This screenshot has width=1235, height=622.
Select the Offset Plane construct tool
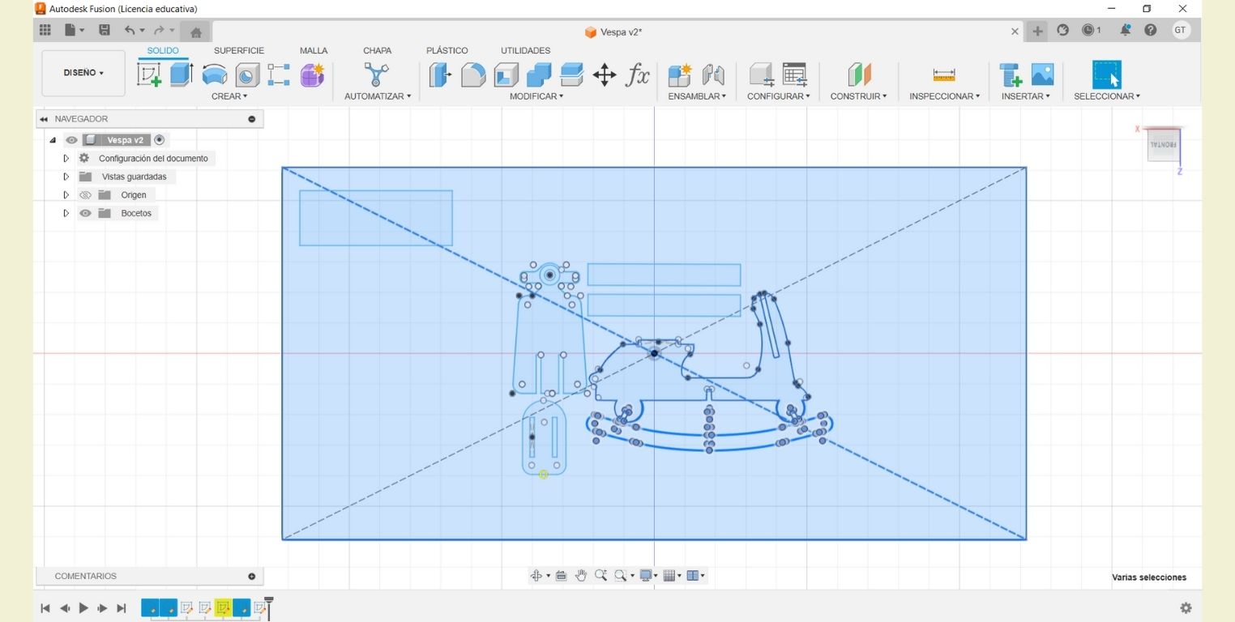pyautogui.click(x=859, y=75)
